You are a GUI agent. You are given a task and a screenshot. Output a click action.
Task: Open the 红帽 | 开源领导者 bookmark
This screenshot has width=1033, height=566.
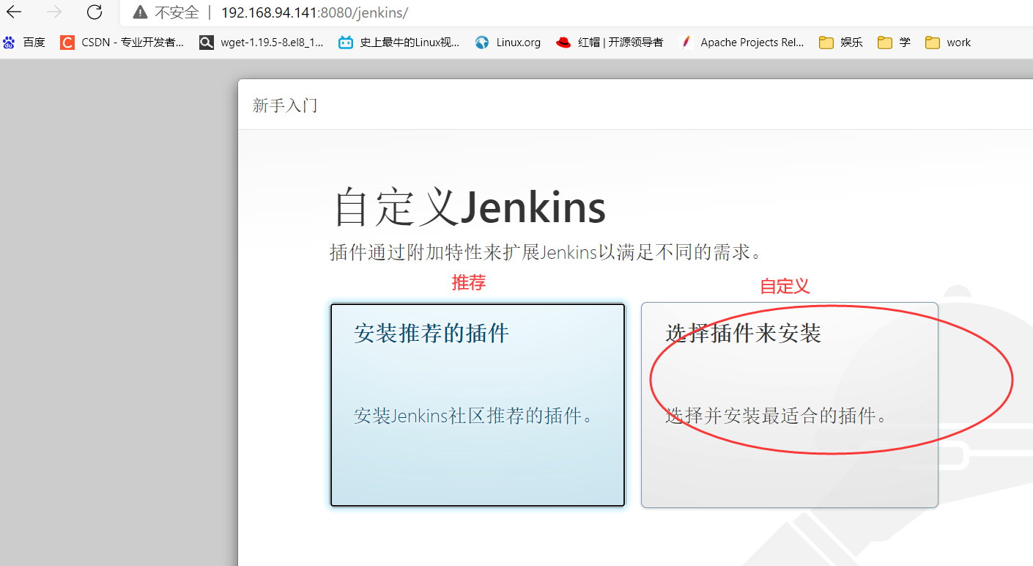(x=610, y=43)
